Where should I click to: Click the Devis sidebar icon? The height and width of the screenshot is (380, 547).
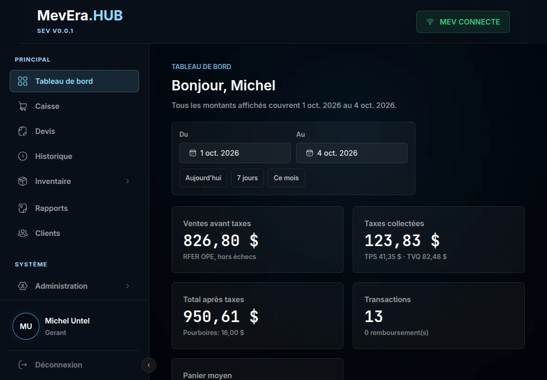(23, 132)
